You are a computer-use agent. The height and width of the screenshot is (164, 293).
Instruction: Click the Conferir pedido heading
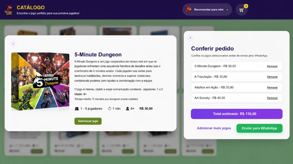click(213, 49)
